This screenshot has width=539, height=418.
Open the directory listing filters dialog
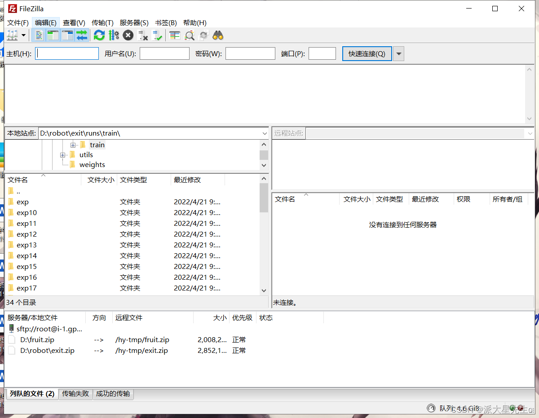point(175,35)
